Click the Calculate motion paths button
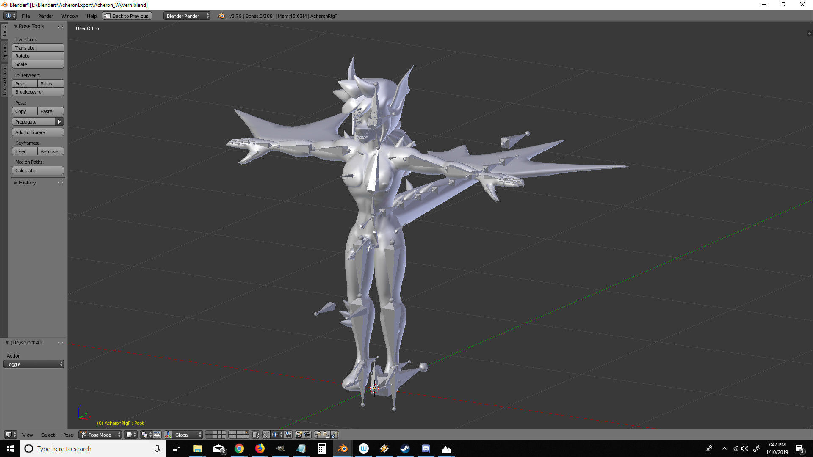The image size is (813, 457). point(38,171)
